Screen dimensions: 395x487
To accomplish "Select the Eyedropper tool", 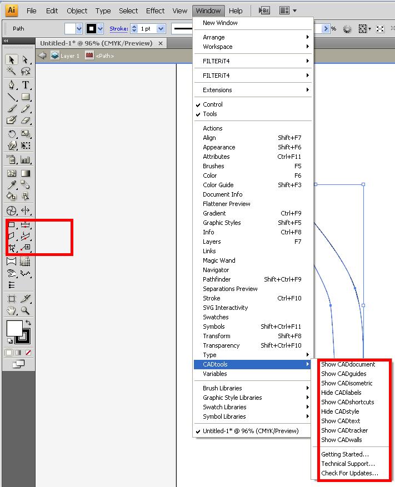I will [x=12, y=185].
